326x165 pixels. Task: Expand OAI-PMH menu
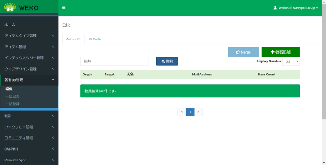click(x=29, y=149)
